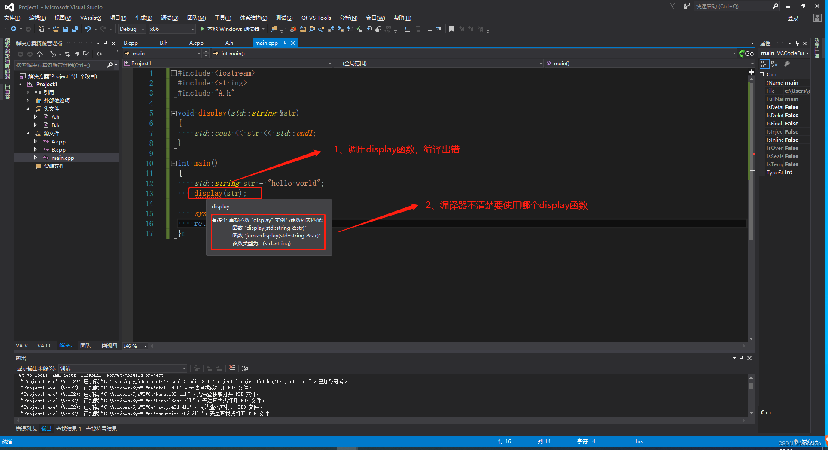Click the feedback icon beside quick launch
Image resolution: width=828 pixels, height=450 pixels.
687,6
